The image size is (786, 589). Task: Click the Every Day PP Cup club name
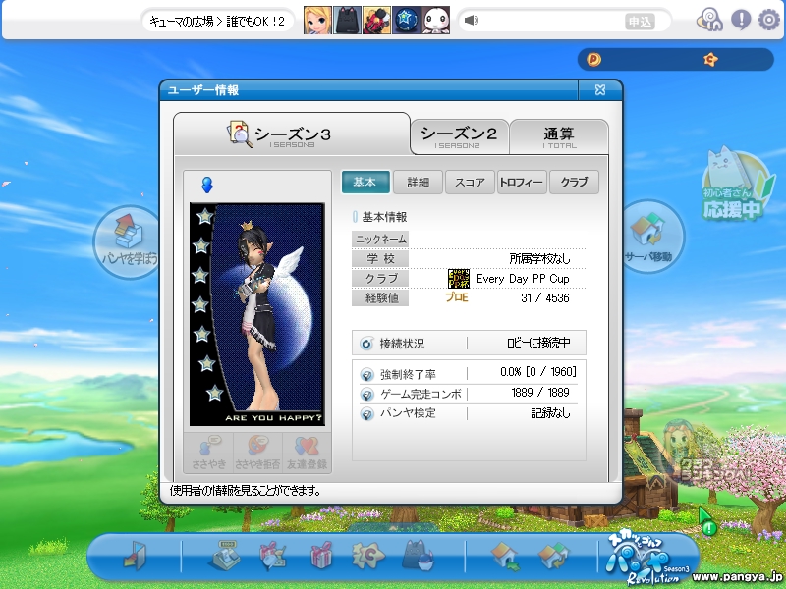(x=523, y=279)
